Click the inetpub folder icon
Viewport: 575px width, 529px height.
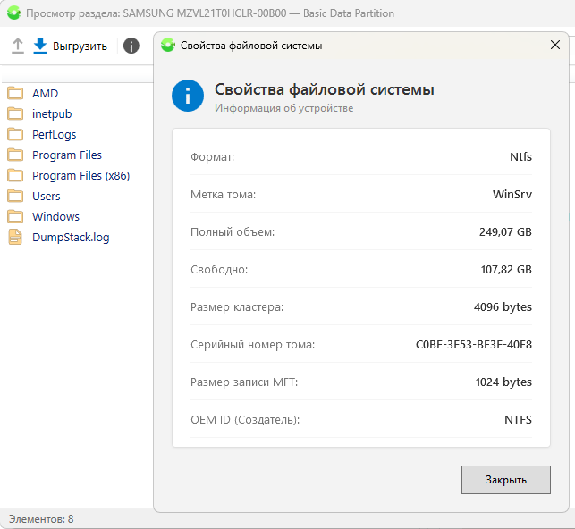point(15,113)
